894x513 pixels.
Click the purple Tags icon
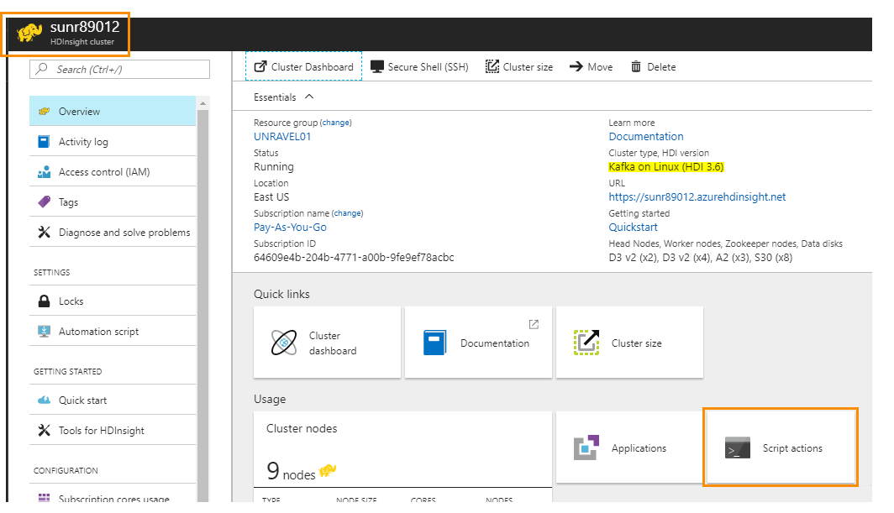pyautogui.click(x=44, y=202)
